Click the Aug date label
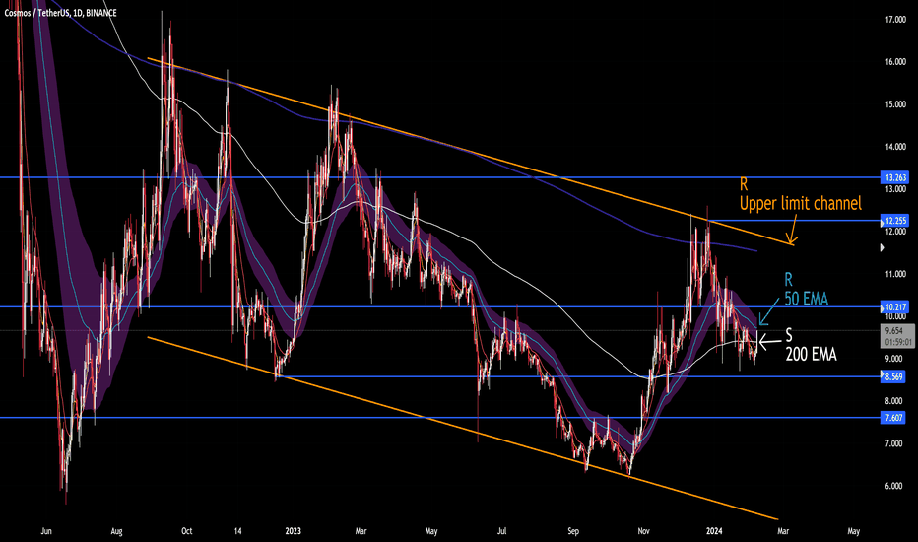Screen dimensions: 918x542 [x=116, y=531]
